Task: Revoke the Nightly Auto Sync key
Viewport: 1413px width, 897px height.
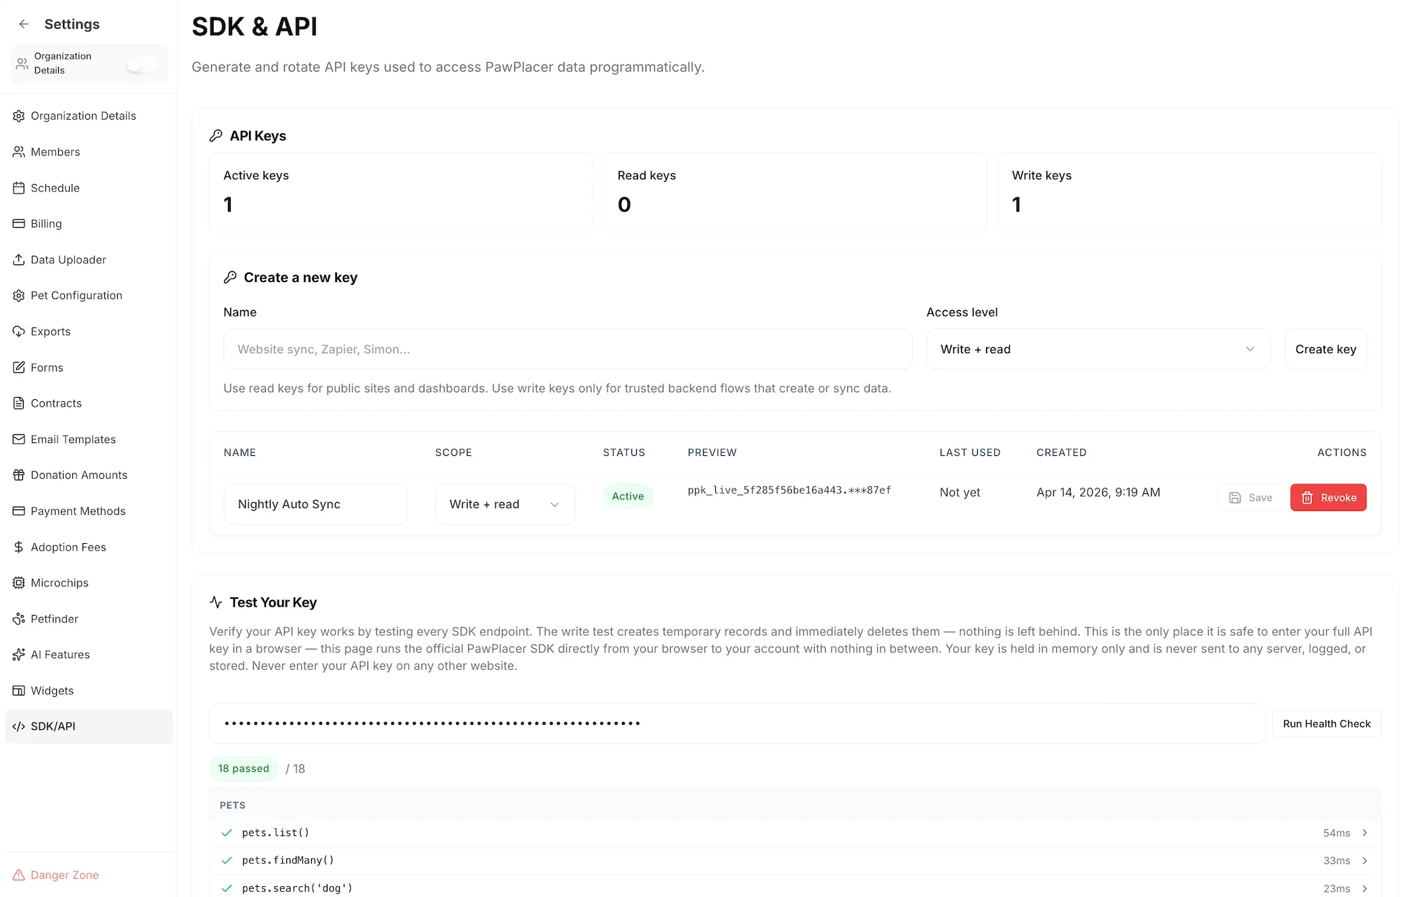Action: point(1327,497)
